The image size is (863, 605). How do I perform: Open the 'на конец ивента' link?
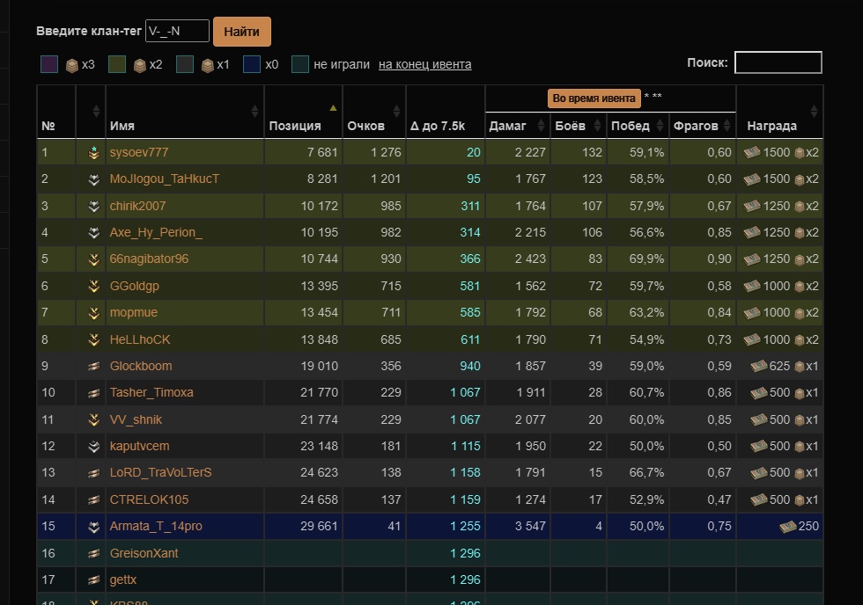tap(424, 64)
